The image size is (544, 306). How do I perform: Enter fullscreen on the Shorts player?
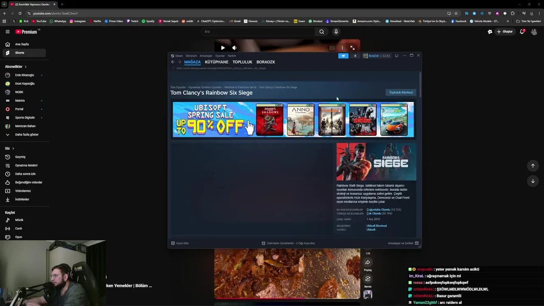click(352, 48)
